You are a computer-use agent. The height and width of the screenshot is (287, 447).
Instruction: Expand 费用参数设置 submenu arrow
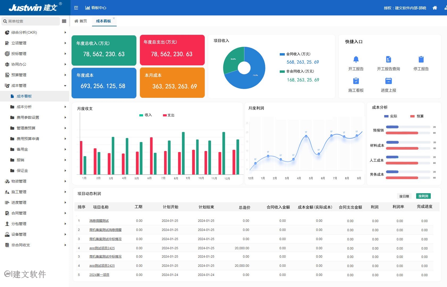(x=65, y=117)
